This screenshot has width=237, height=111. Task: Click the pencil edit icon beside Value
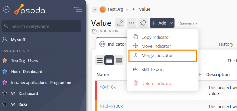pos(120,23)
